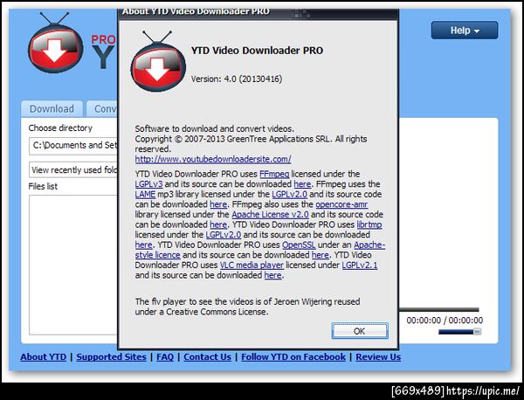This screenshot has width=524, height=400.
Task: Open the Review Us link
Action: (378, 357)
